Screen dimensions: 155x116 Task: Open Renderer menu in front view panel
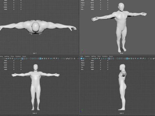(18, 56)
